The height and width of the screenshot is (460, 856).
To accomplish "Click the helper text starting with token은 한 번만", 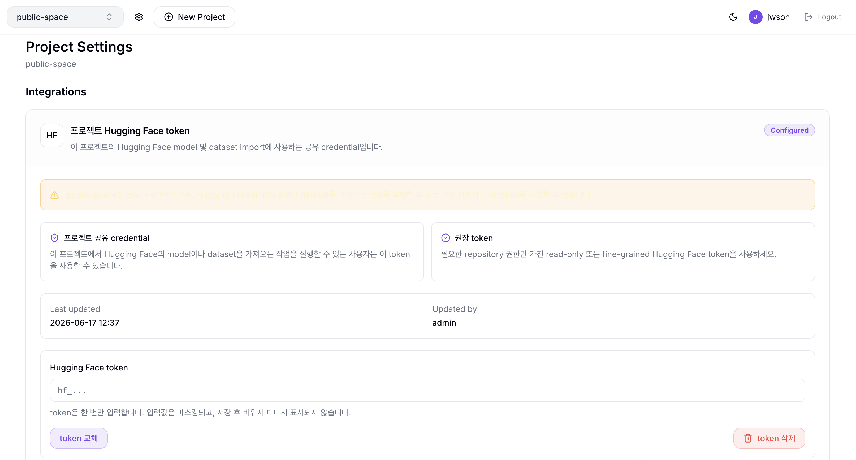I will click(x=200, y=412).
